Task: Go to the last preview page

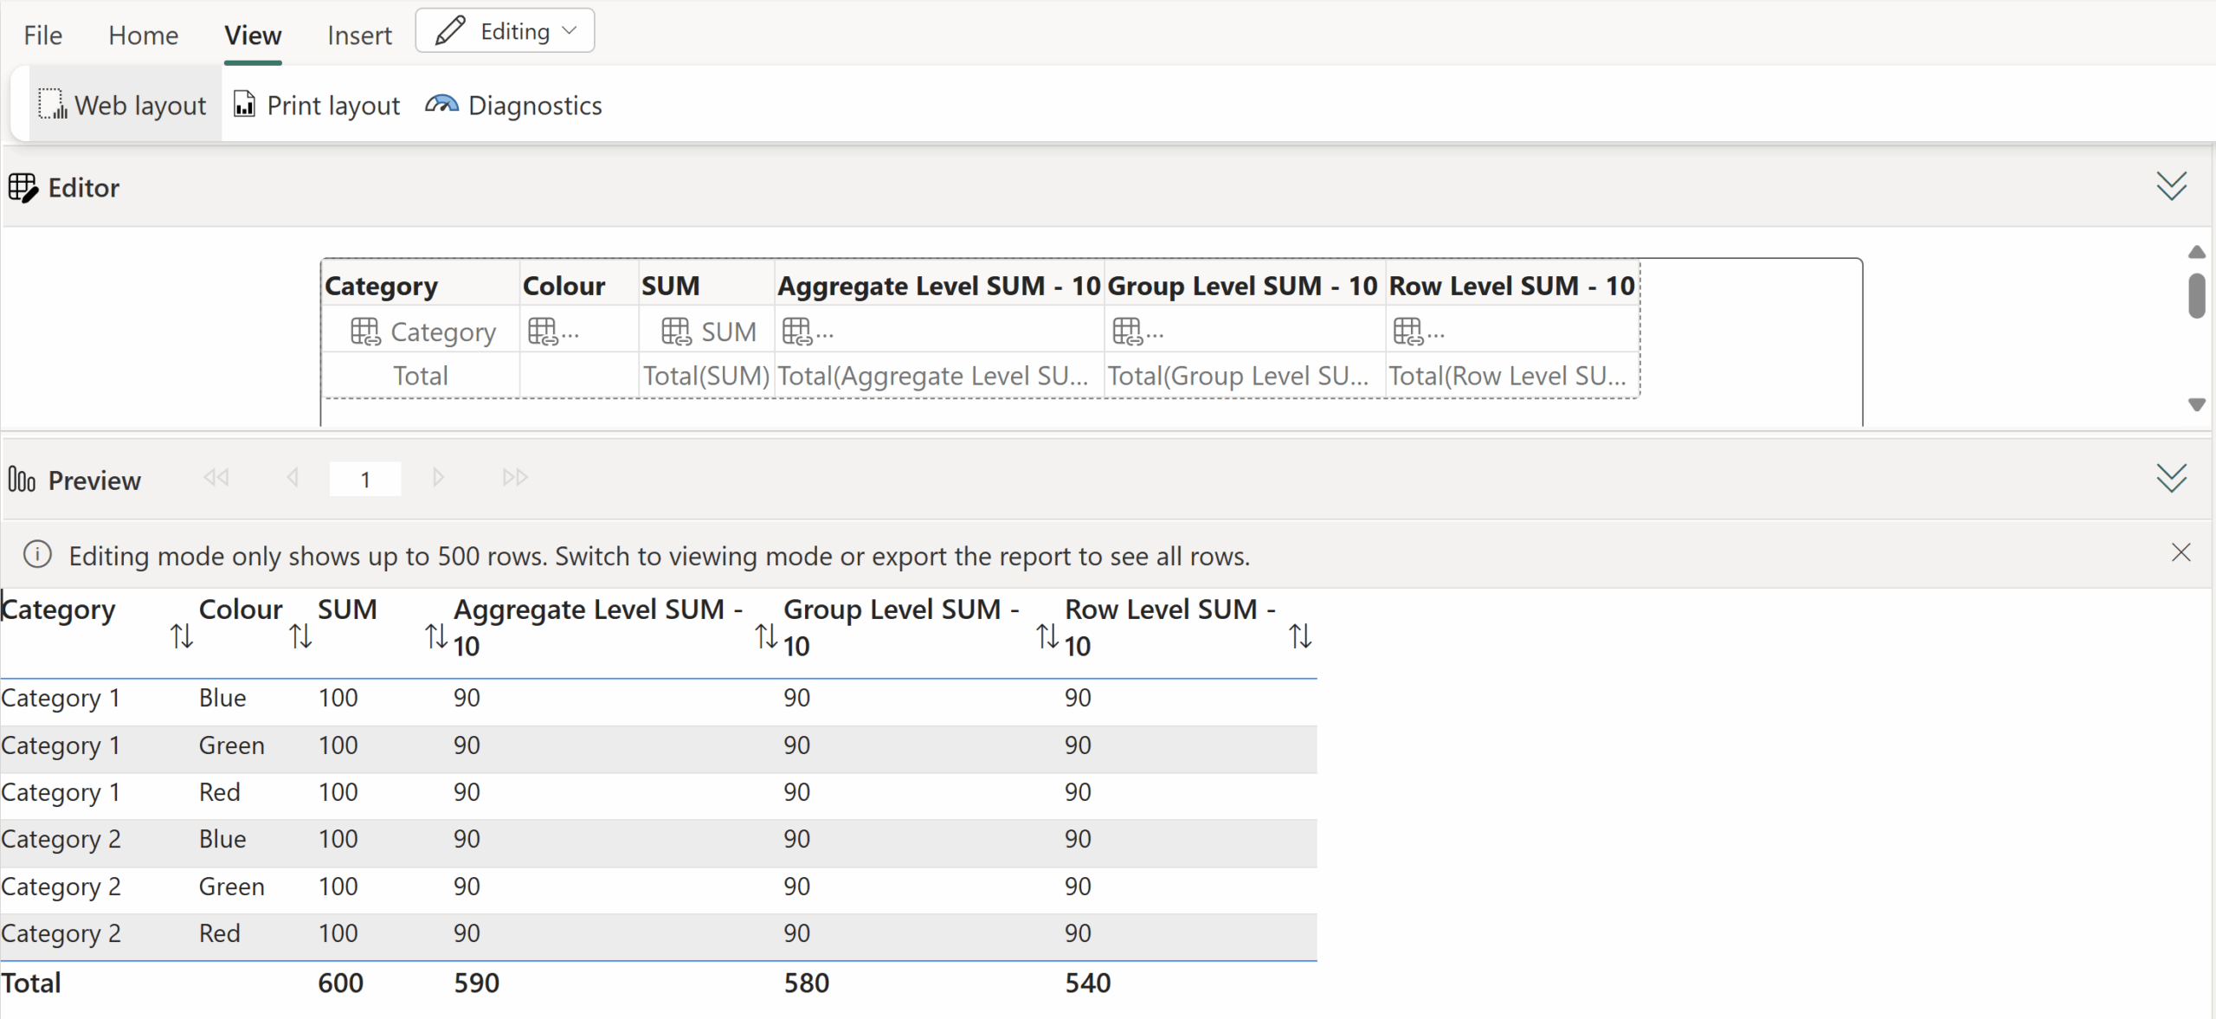Action: pyautogui.click(x=515, y=478)
